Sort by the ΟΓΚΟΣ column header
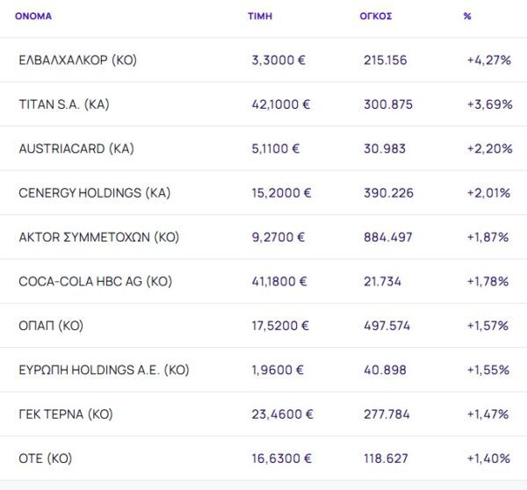The width and height of the screenshot is (527, 490). [x=376, y=16]
